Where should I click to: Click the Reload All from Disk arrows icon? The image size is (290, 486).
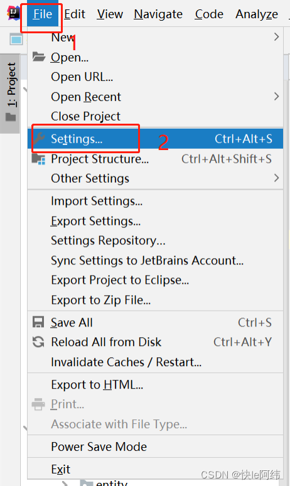pyautogui.click(x=38, y=342)
